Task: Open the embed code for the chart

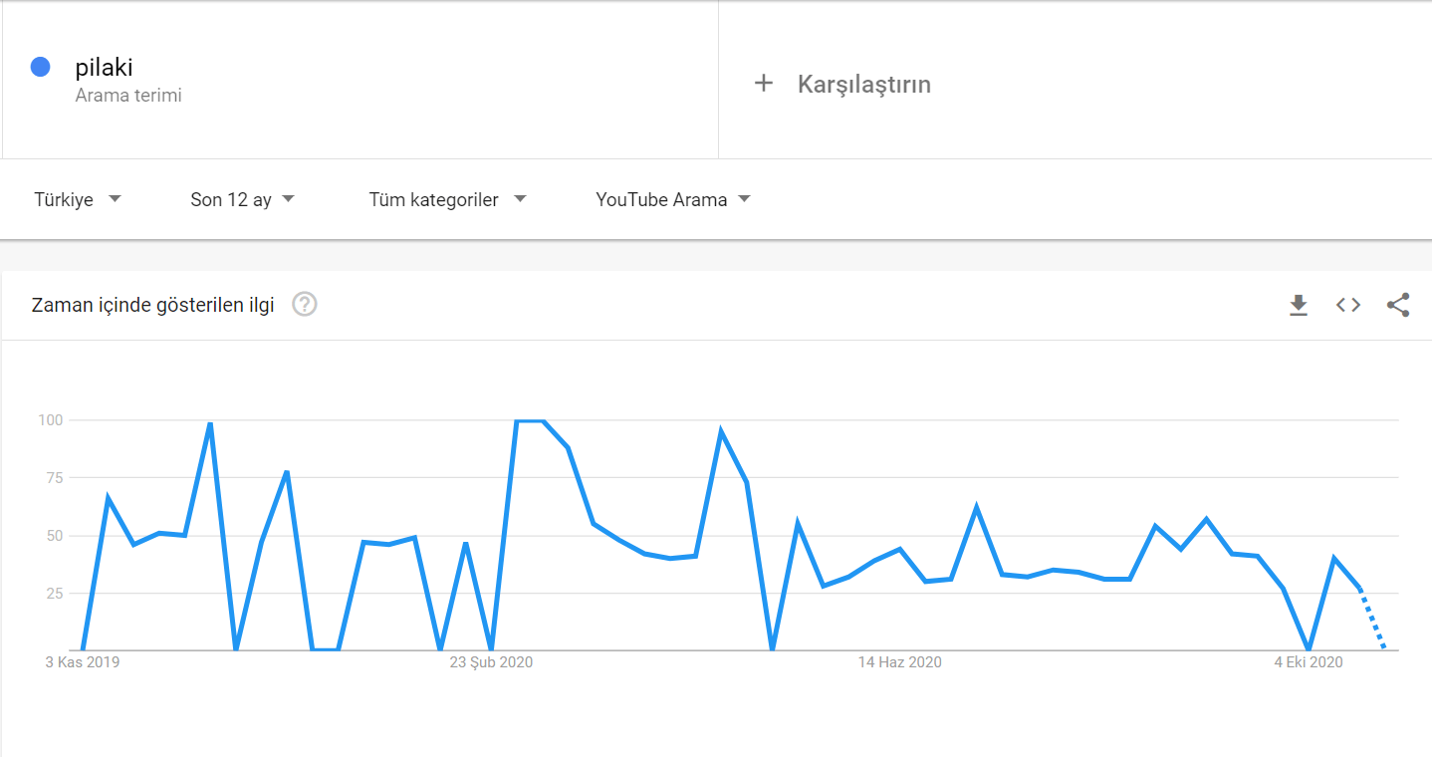Action: 1347,305
